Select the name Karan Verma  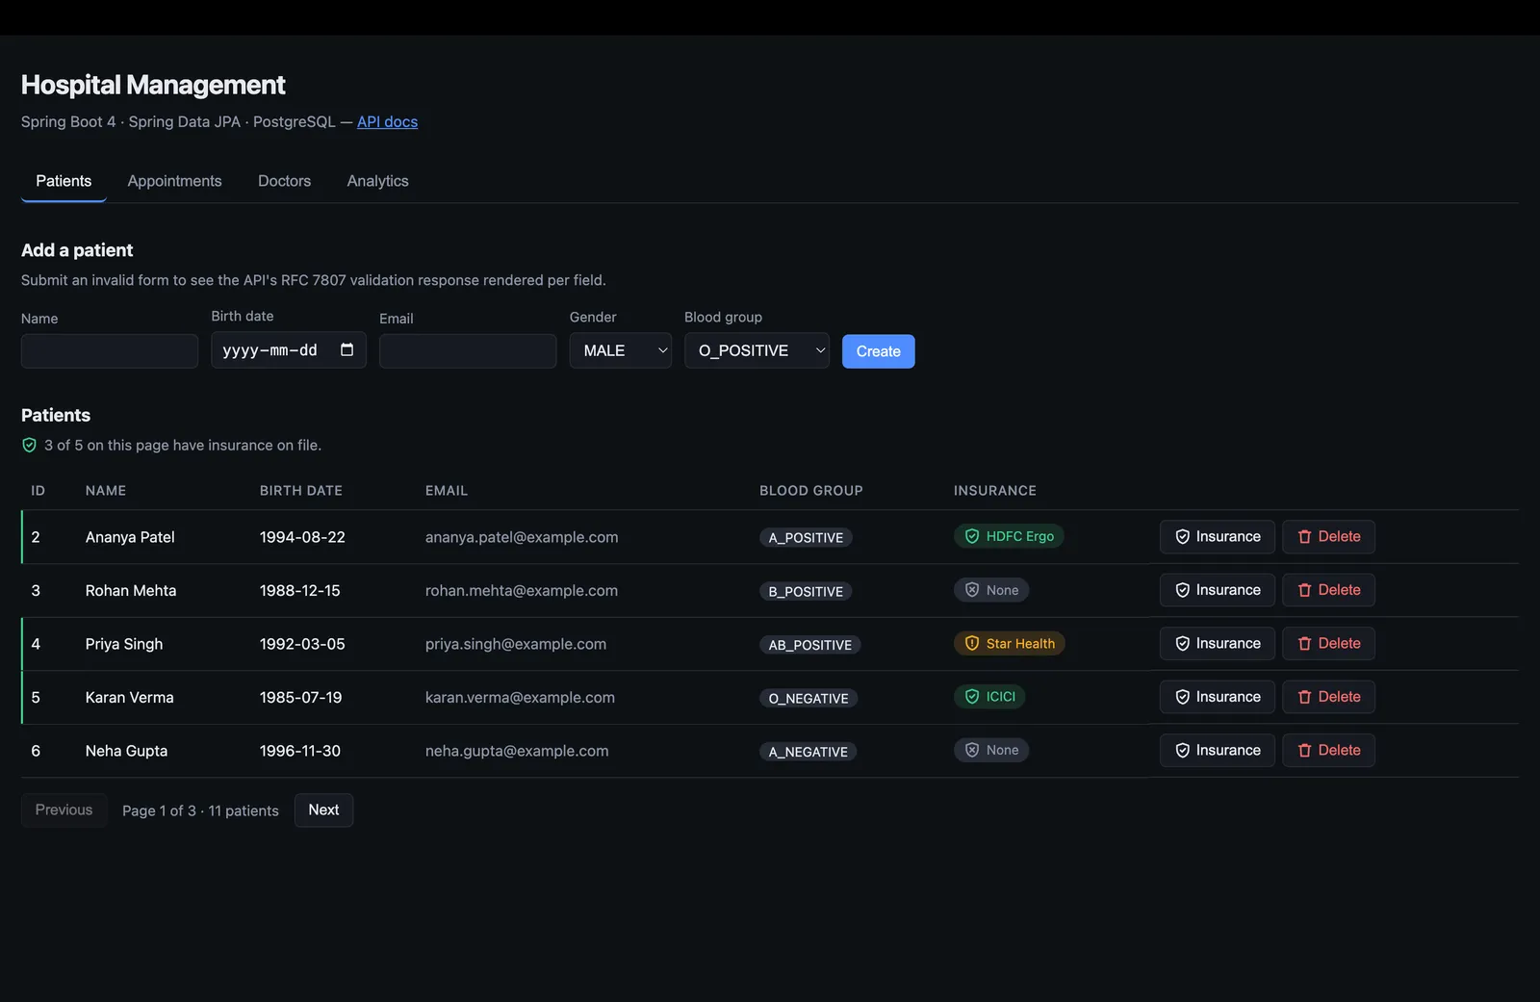(130, 697)
